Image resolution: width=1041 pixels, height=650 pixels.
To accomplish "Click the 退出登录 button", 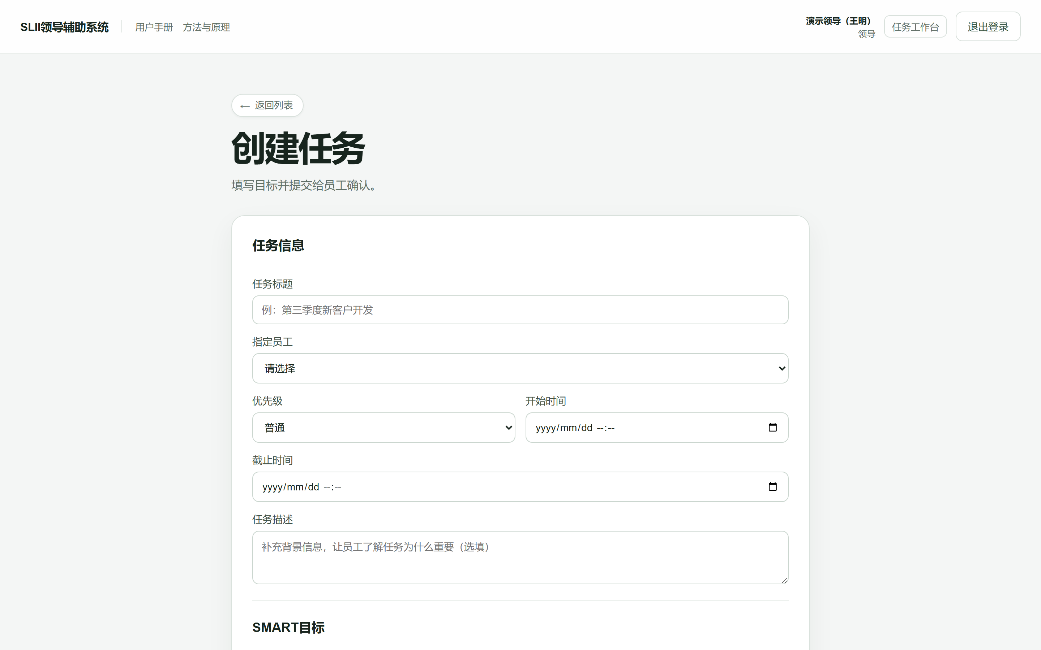I will click(988, 27).
